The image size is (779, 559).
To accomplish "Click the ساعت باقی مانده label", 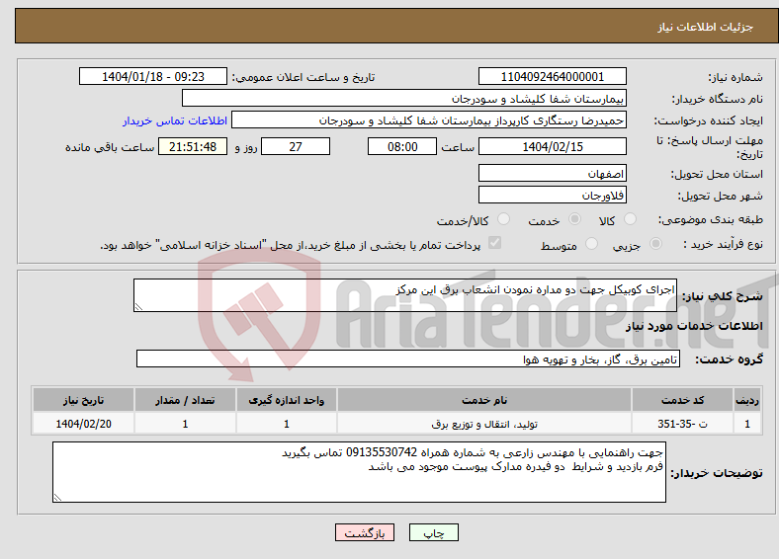I will click(110, 147).
